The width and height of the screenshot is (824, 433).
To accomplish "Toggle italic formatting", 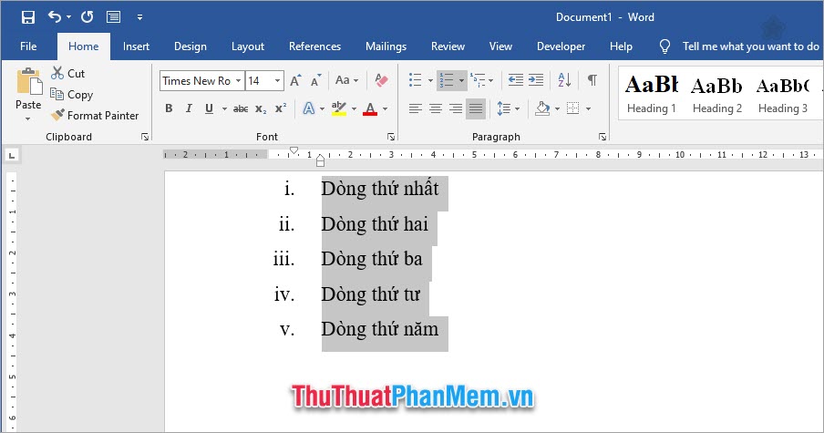I will tap(189, 108).
